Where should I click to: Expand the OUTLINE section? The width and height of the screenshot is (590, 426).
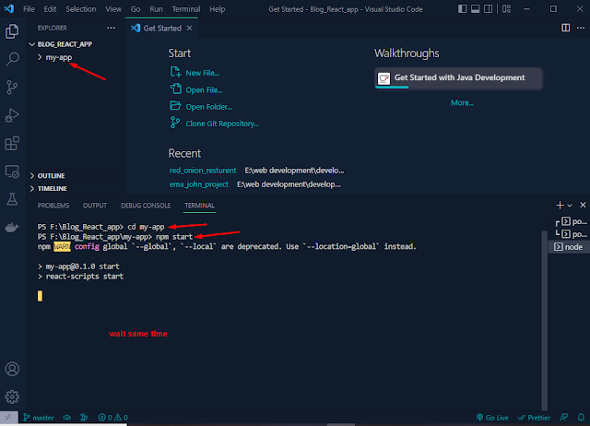pyautogui.click(x=76, y=176)
